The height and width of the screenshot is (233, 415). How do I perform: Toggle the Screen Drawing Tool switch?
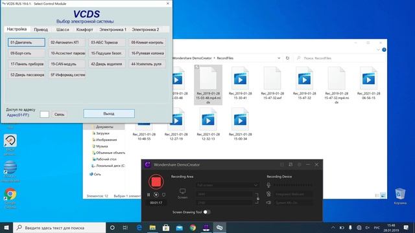pyautogui.click(x=207, y=212)
